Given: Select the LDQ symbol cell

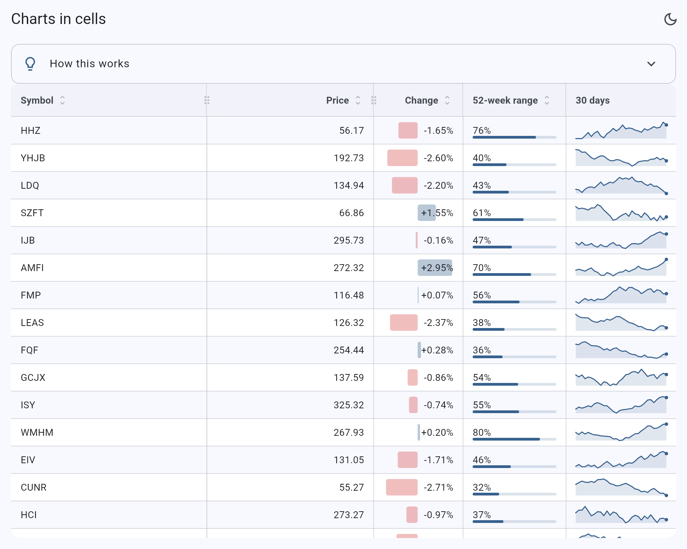Looking at the screenshot, I should point(109,185).
